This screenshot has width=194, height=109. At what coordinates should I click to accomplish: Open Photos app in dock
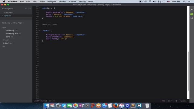75,106
